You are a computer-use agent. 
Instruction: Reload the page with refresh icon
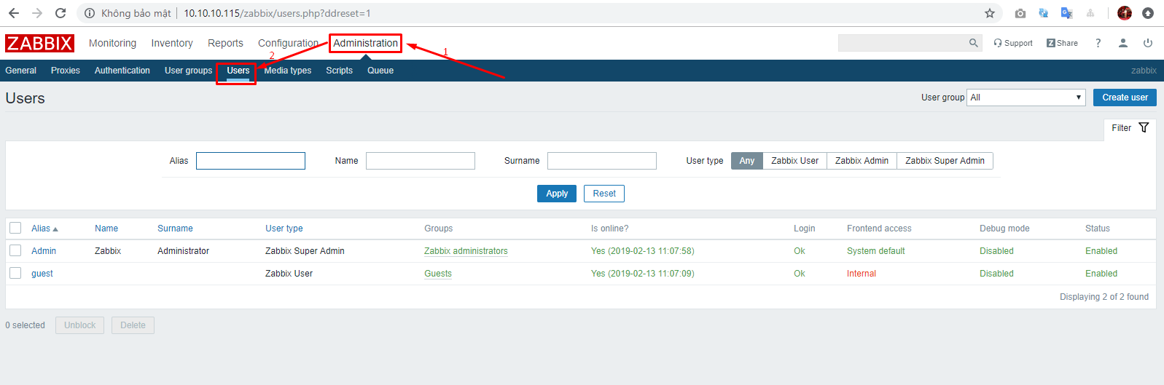[60, 13]
